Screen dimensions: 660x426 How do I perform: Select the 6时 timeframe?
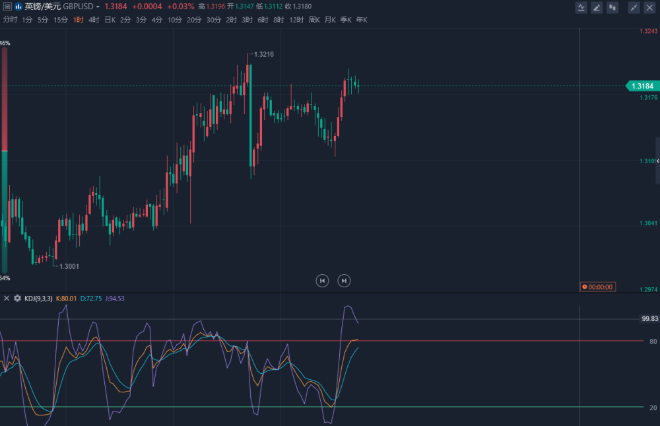pos(263,20)
